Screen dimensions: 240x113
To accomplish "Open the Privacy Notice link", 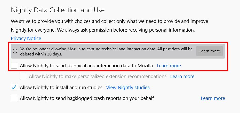I will pos(26,39).
